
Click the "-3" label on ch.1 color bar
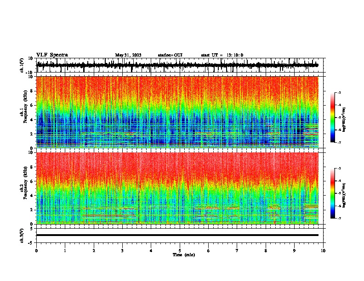pyautogui.click(x=339, y=92)
